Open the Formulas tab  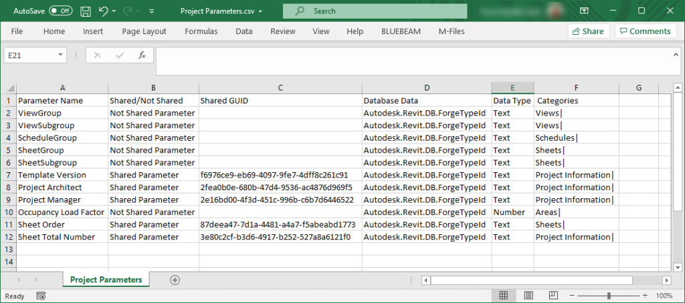coord(201,31)
